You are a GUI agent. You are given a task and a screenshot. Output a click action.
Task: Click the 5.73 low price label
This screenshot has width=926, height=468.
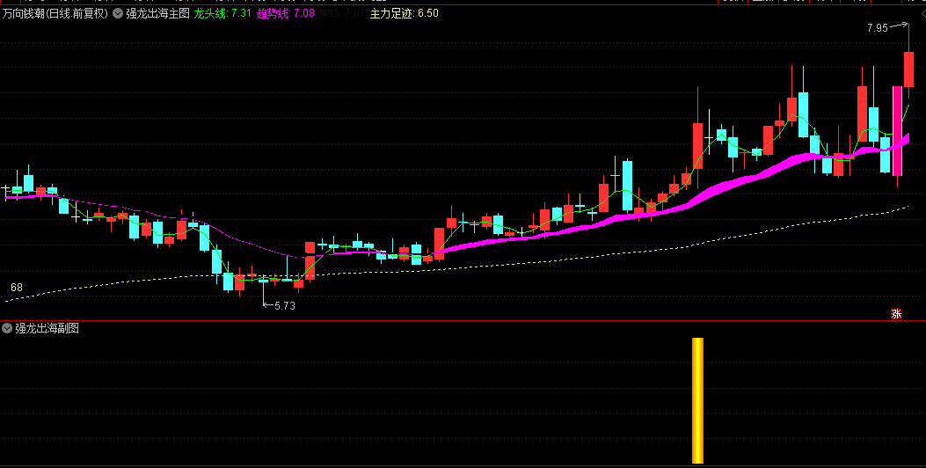285,305
